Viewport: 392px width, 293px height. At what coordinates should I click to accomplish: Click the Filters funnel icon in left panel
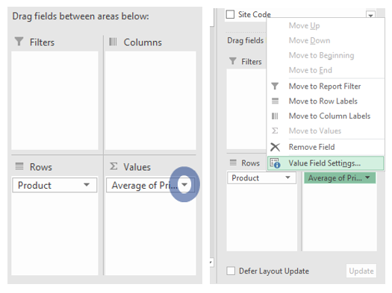pyautogui.click(x=19, y=42)
